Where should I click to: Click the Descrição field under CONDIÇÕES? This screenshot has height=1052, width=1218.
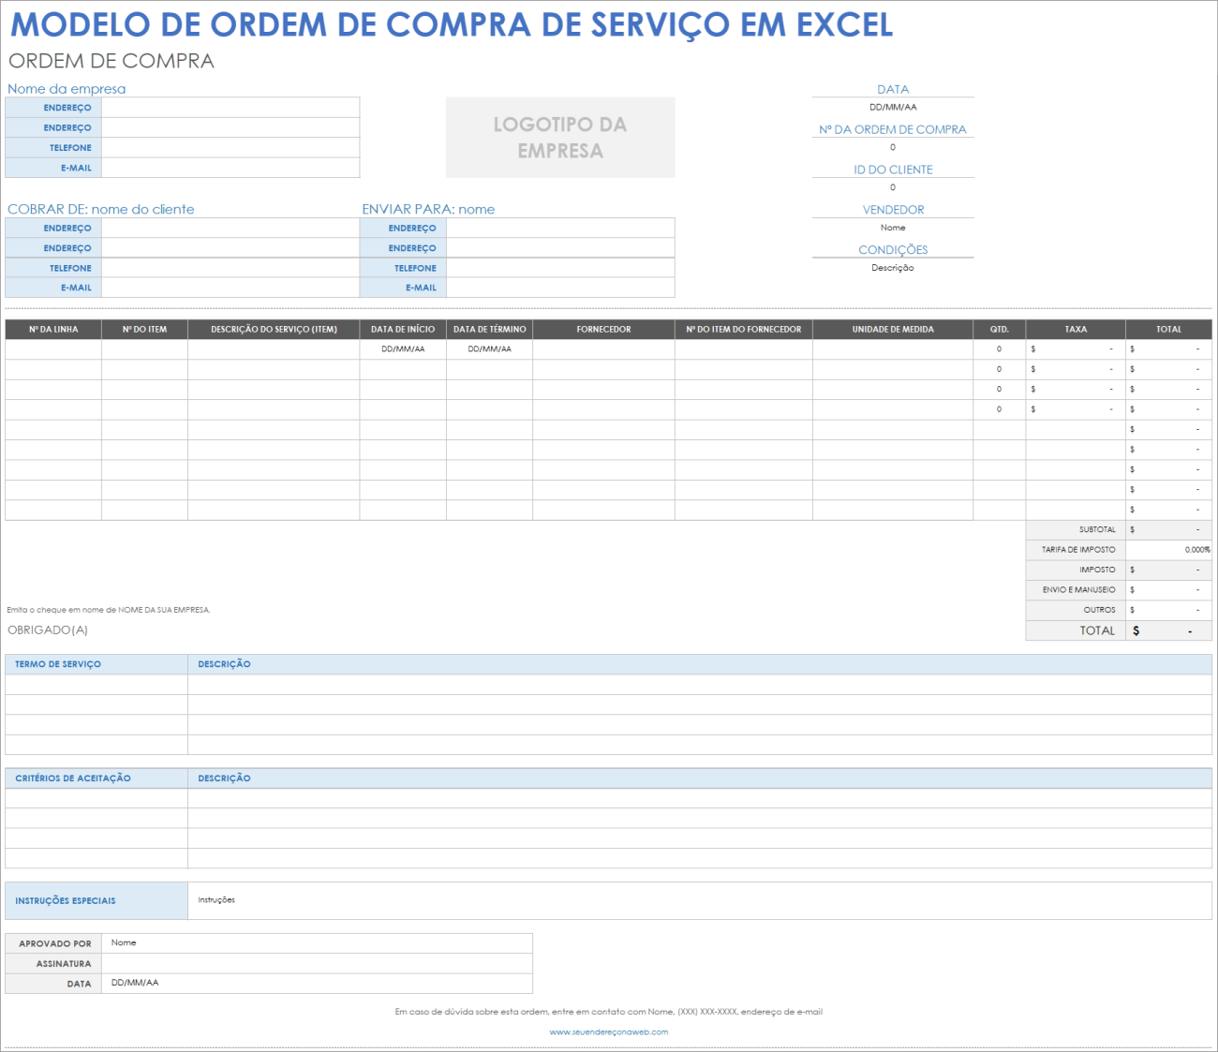(893, 267)
